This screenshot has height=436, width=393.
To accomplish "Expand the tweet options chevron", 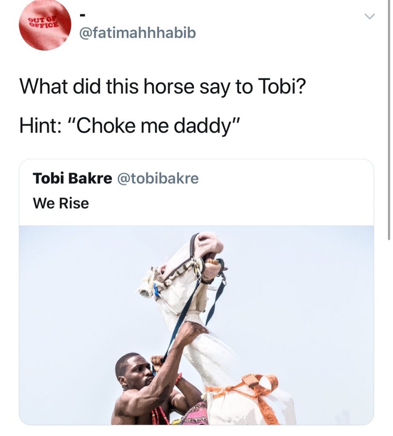I will 369,17.
